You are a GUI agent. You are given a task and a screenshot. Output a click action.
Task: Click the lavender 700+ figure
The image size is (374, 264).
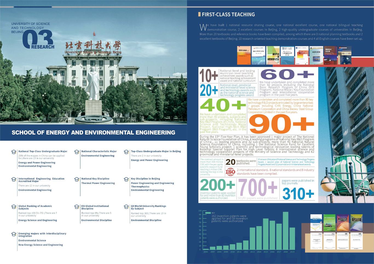[x=258, y=187]
